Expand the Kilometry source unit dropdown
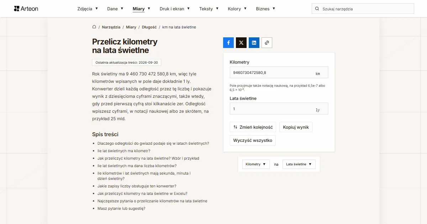 (256, 164)
